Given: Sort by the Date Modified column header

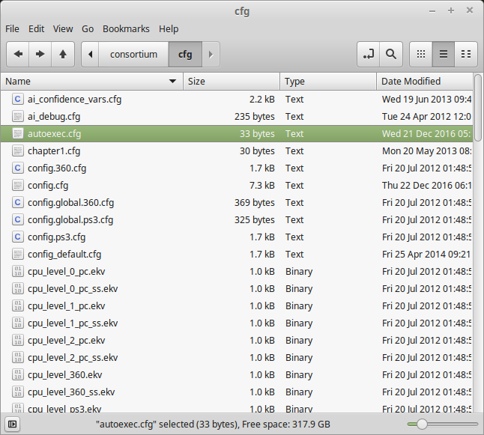Looking at the screenshot, I should [424, 82].
